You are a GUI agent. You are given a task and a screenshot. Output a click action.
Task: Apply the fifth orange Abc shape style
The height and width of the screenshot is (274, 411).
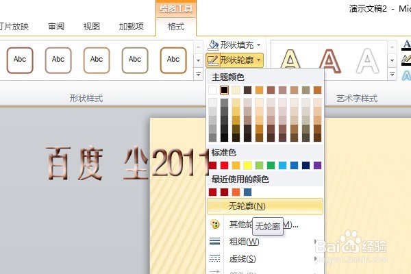pyautogui.click(x=173, y=60)
